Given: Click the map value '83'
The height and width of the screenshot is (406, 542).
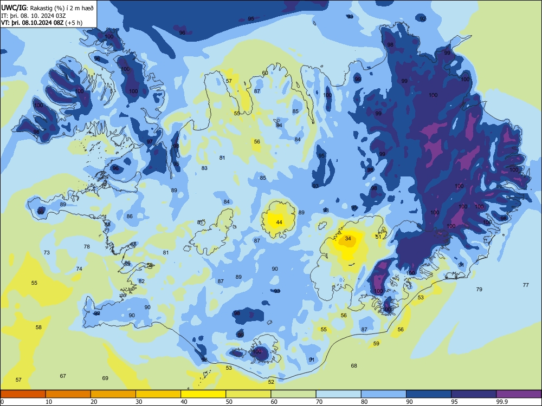Looking at the screenshot, I should coord(205,168).
